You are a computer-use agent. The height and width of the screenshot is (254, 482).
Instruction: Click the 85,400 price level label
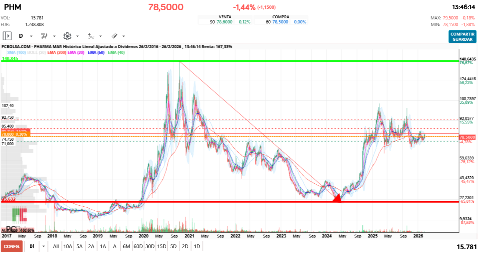pyautogui.click(x=8, y=126)
